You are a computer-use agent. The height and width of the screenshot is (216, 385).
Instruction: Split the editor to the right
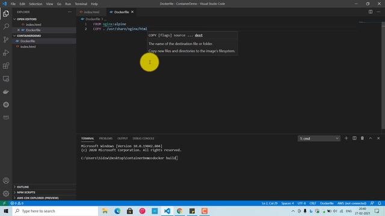click(371, 12)
